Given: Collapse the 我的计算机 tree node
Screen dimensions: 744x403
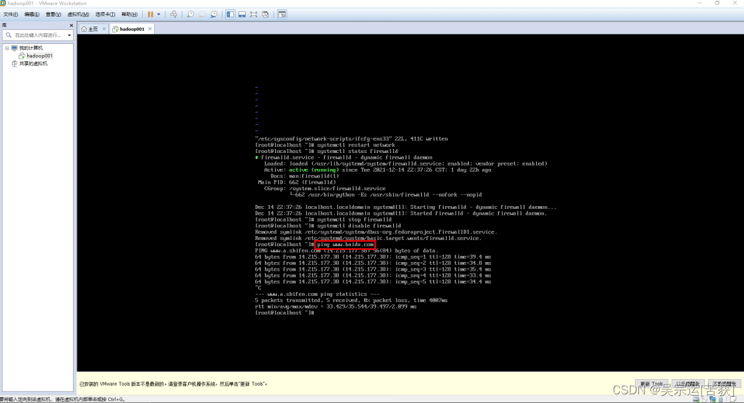Looking at the screenshot, I should (7, 48).
